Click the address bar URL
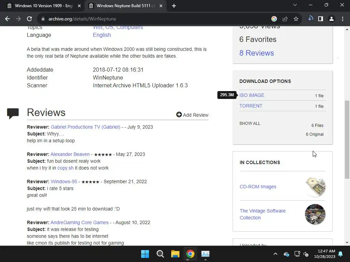This screenshot has width=350, height=262. pyautogui.click(x=82, y=19)
